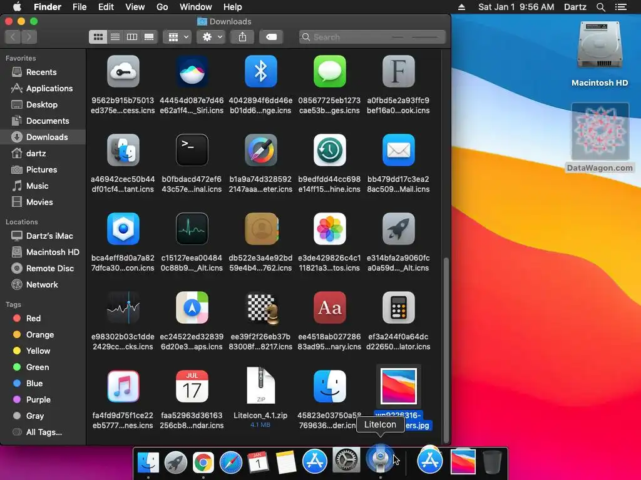Select the Keychain Access cloud key icon file
641x480 pixels.
tap(123, 71)
